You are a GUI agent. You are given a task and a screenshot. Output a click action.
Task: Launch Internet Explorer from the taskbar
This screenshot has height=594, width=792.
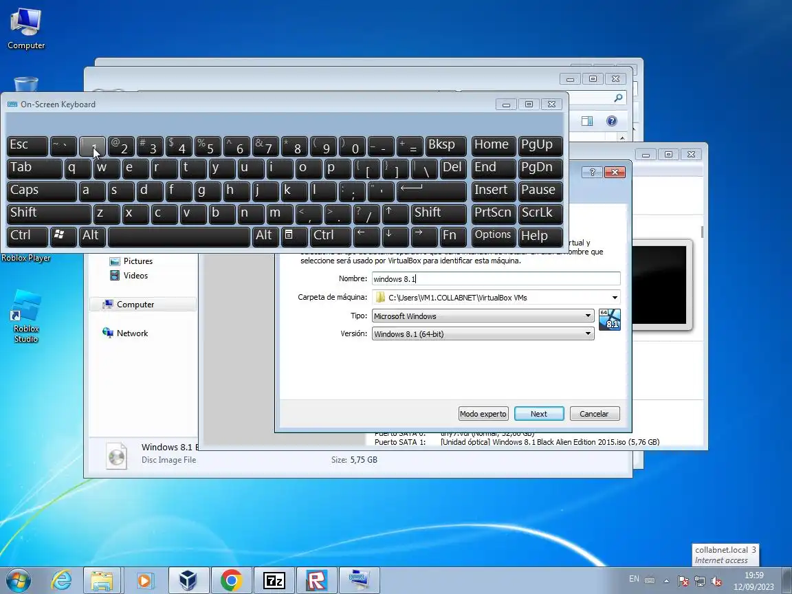(x=62, y=580)
